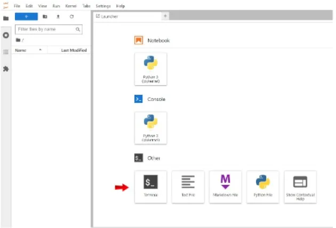Open the File Browser sidebar icon
336x228 pixels.
(6, 18)
